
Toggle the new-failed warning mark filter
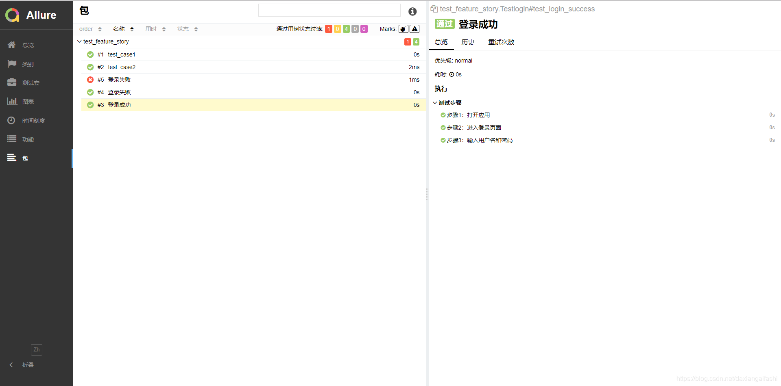tap(414, 29)
